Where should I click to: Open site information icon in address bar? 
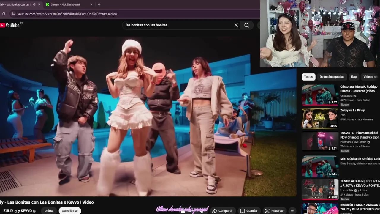(13, 14)
